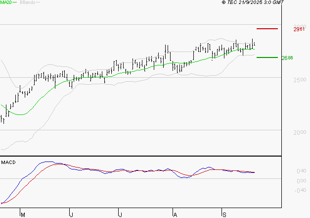The width and height of the screenshot is (310, 218).
Task: Click the MACD panel label
Action: [x=8, y=162]
